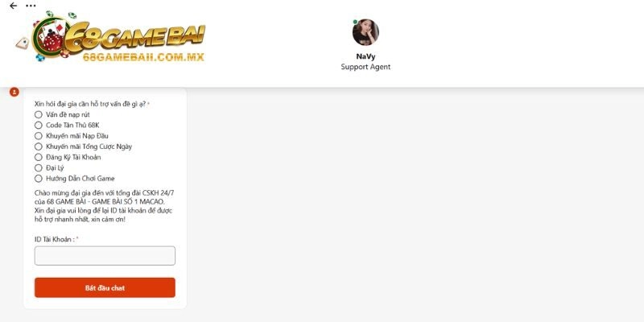Choose Đăng Ký Tài Khoản radio button

[x=38, y=157]
